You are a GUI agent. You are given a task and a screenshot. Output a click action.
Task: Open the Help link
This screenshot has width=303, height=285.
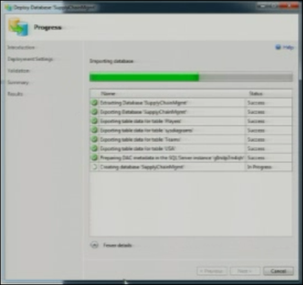tap(288, 47)
